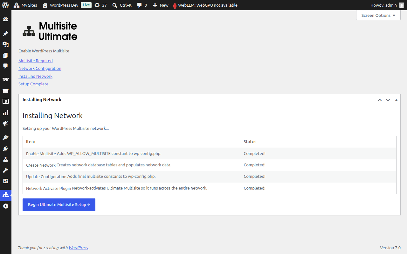
Task: Click WebLLM: WebGPU not available text
Action: [x=208, y=5]
